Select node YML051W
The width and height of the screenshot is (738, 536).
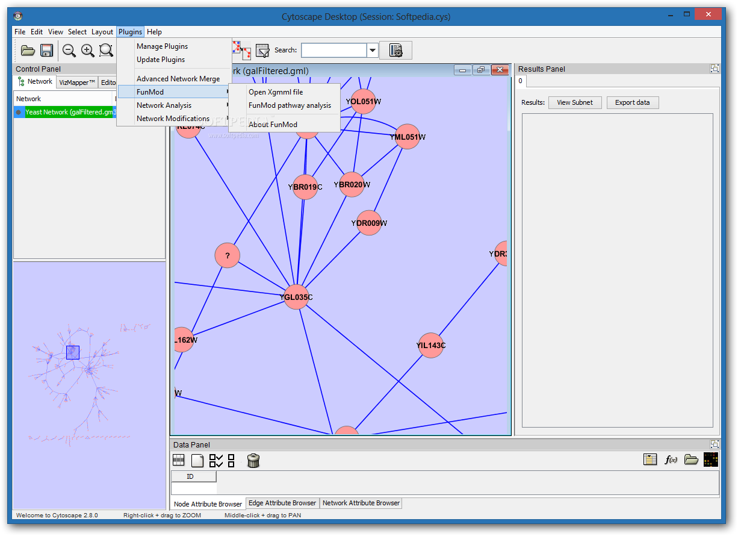pos(408,137)
